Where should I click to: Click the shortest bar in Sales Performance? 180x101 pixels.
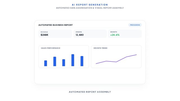coord(45,63)
